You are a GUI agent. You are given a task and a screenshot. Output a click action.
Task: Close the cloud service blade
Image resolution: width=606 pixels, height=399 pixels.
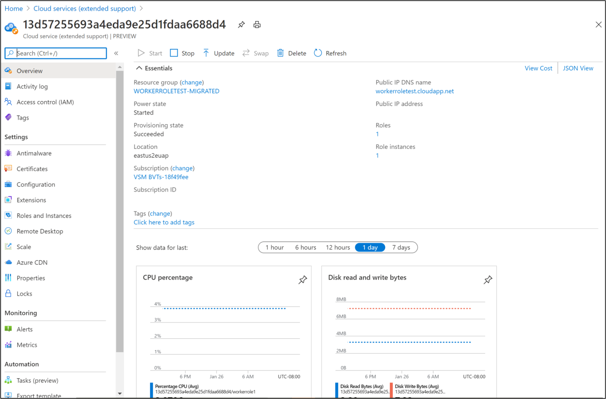[x=598, y=25]
